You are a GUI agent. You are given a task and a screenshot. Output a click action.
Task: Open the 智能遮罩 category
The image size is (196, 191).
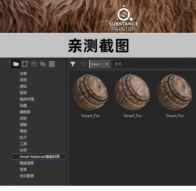(x=27, y=163)
